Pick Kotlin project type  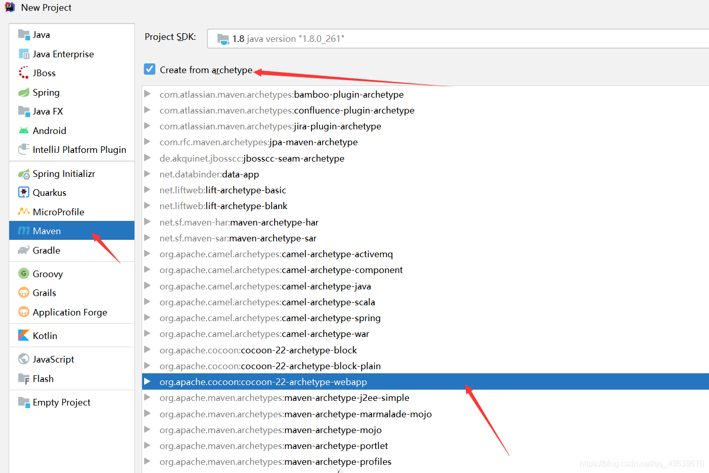tap(72, 335)
